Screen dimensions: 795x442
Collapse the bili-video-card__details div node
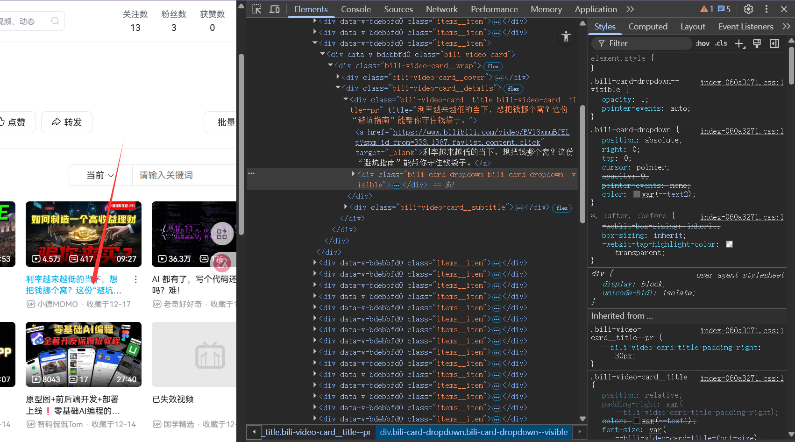pyautogui.click(x=338, y=88)
